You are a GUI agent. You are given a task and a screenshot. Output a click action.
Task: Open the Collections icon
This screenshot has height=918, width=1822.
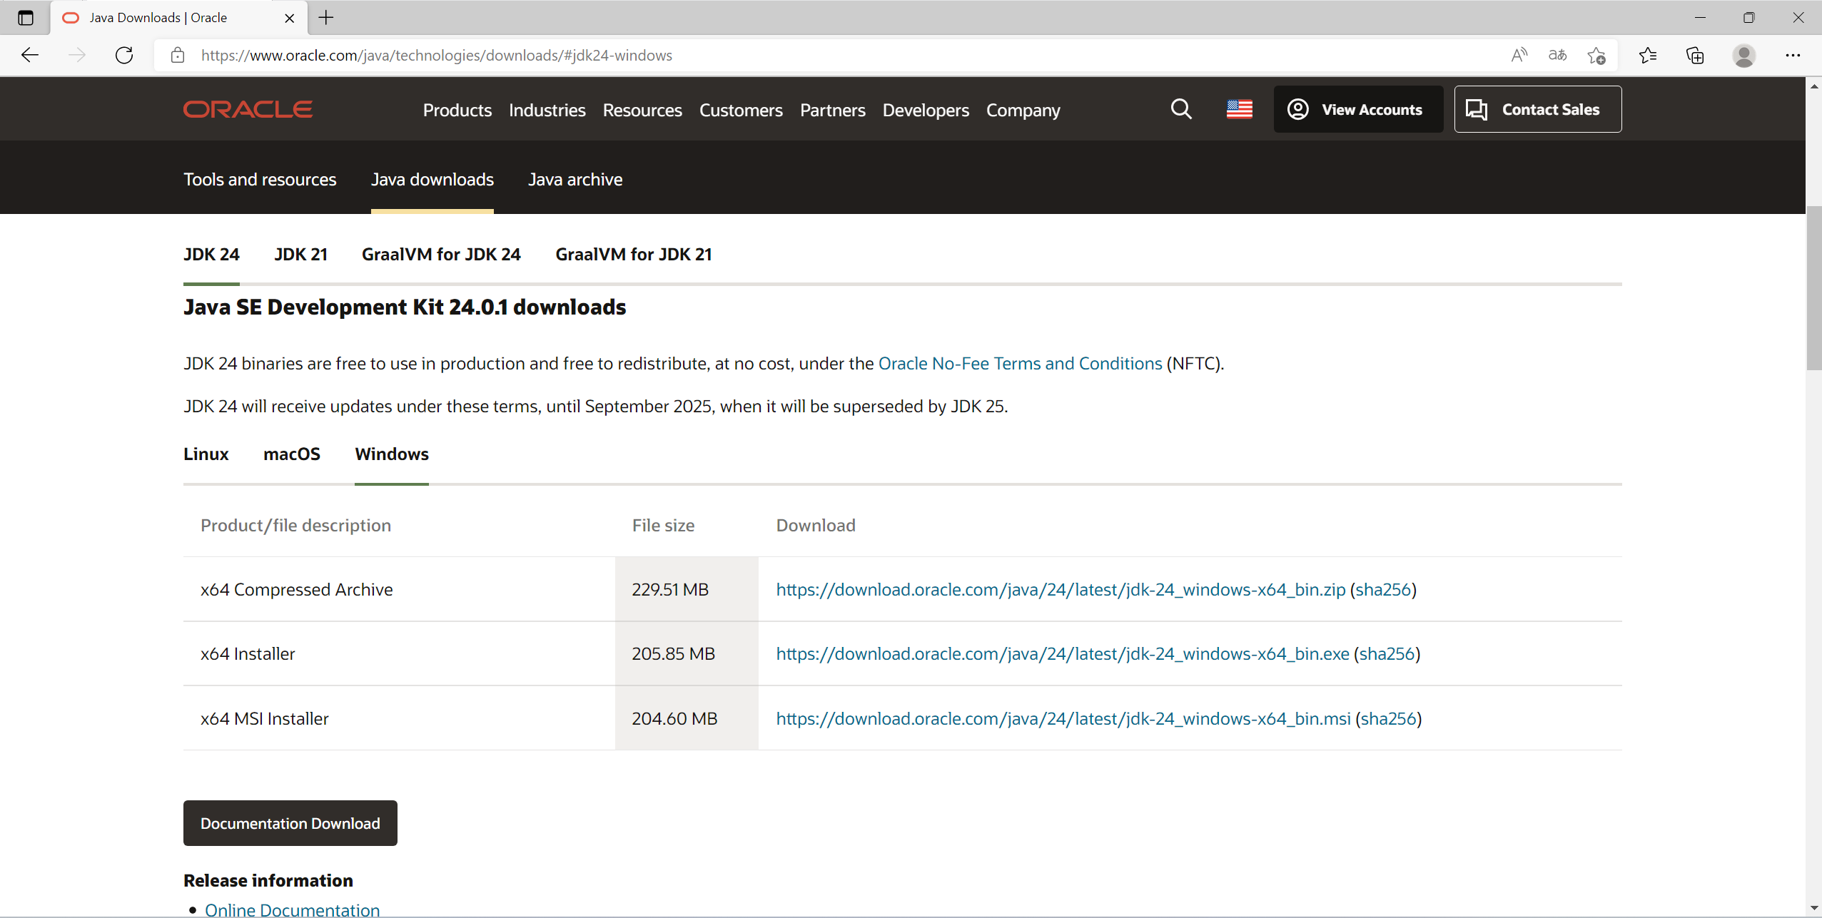pyautogui.click(x=1695, y=55)
